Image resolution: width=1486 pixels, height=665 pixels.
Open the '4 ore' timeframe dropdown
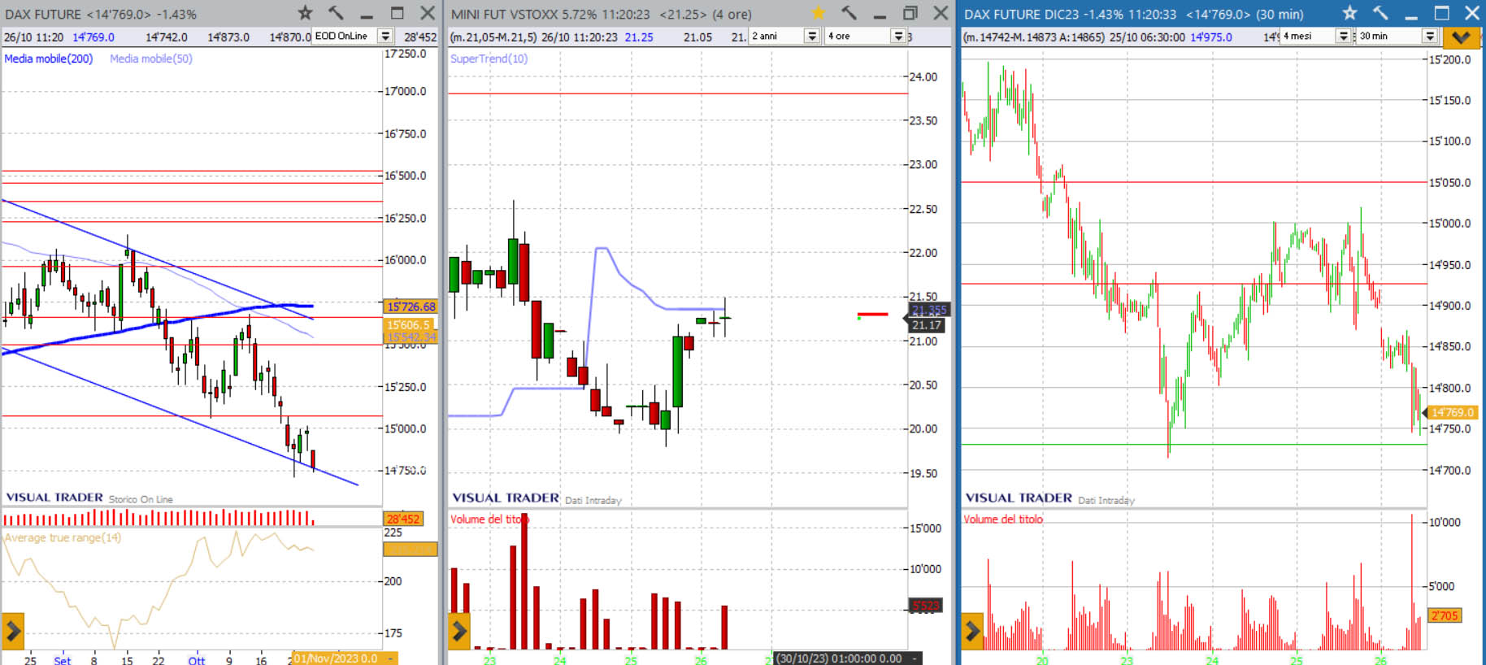click(898, 37)
